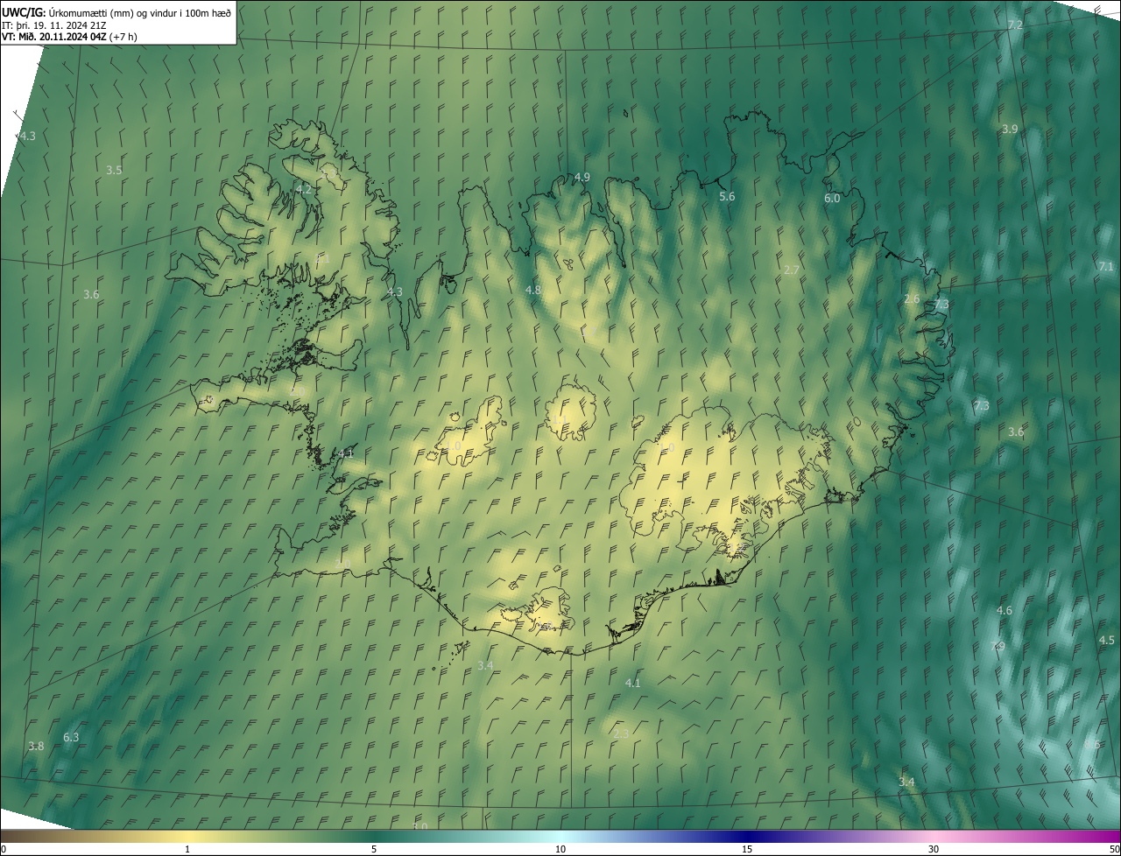
Task: Click the 2.3 value label
Action: click(621, 733)
